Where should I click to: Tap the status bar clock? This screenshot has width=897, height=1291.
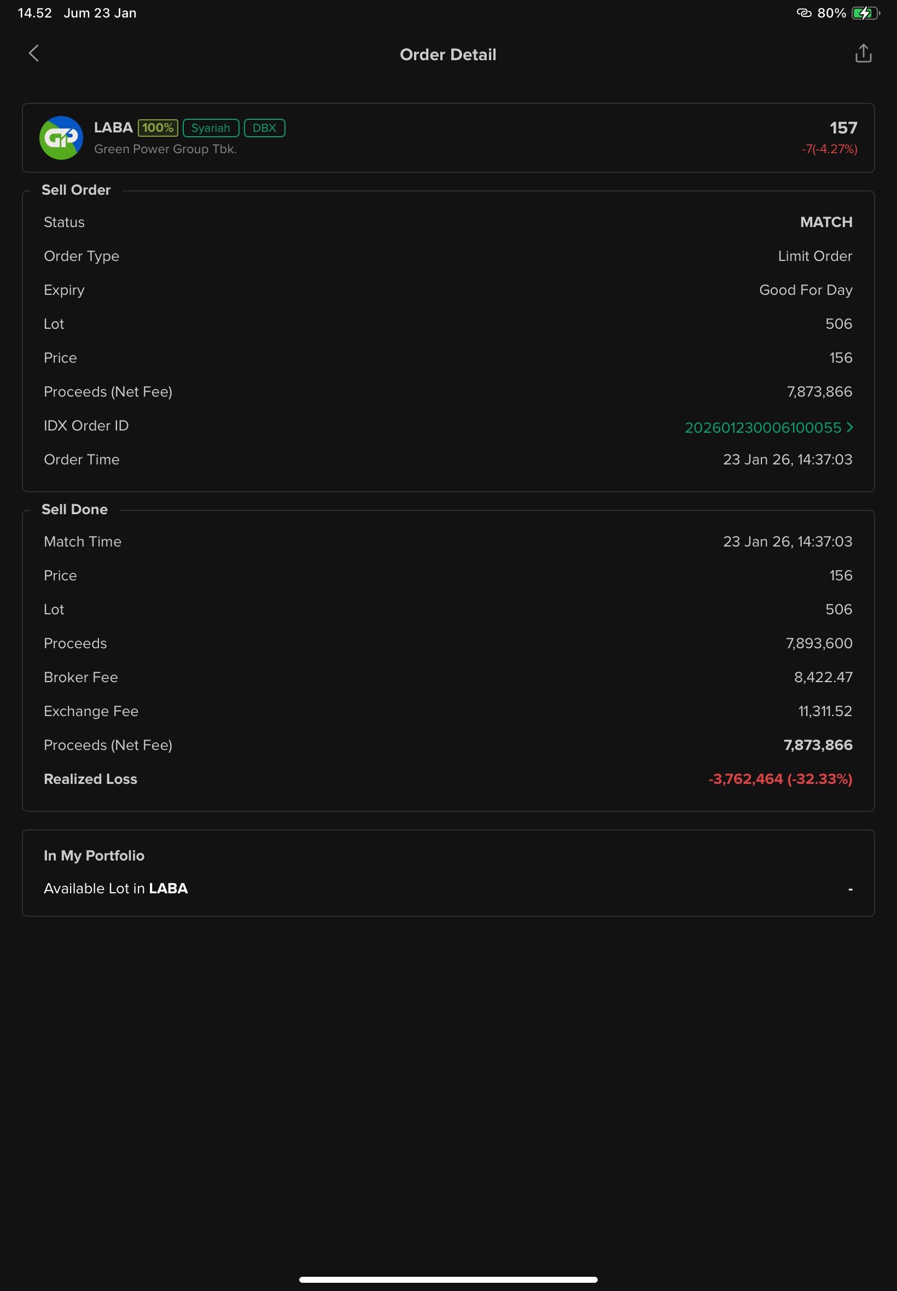(x=35, y=13)
